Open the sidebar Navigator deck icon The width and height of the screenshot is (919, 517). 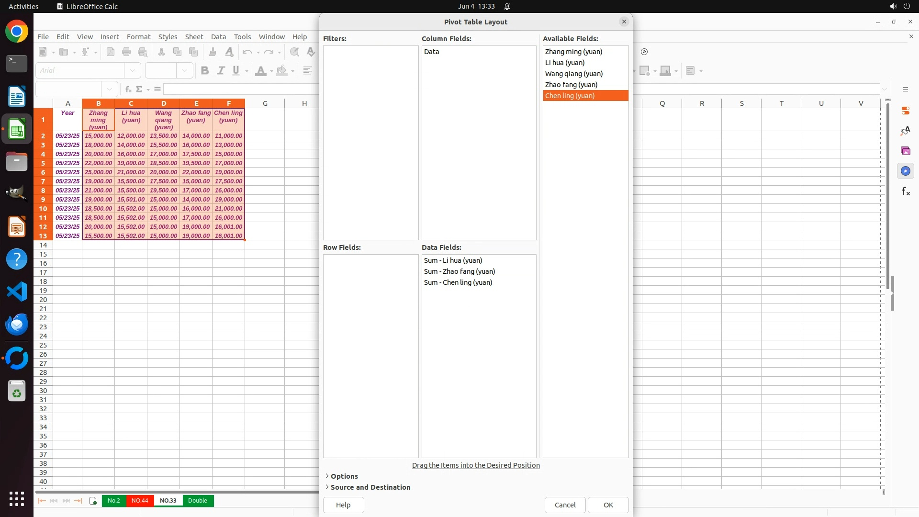tap(905, 171)
